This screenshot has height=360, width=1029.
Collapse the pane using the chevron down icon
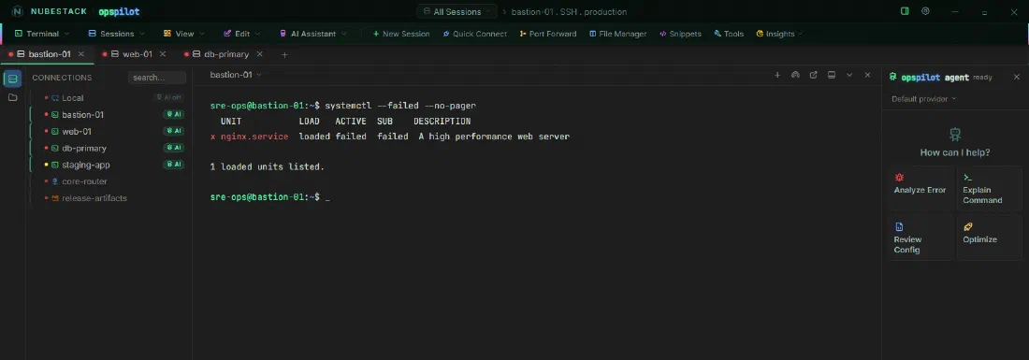[849, 76]
